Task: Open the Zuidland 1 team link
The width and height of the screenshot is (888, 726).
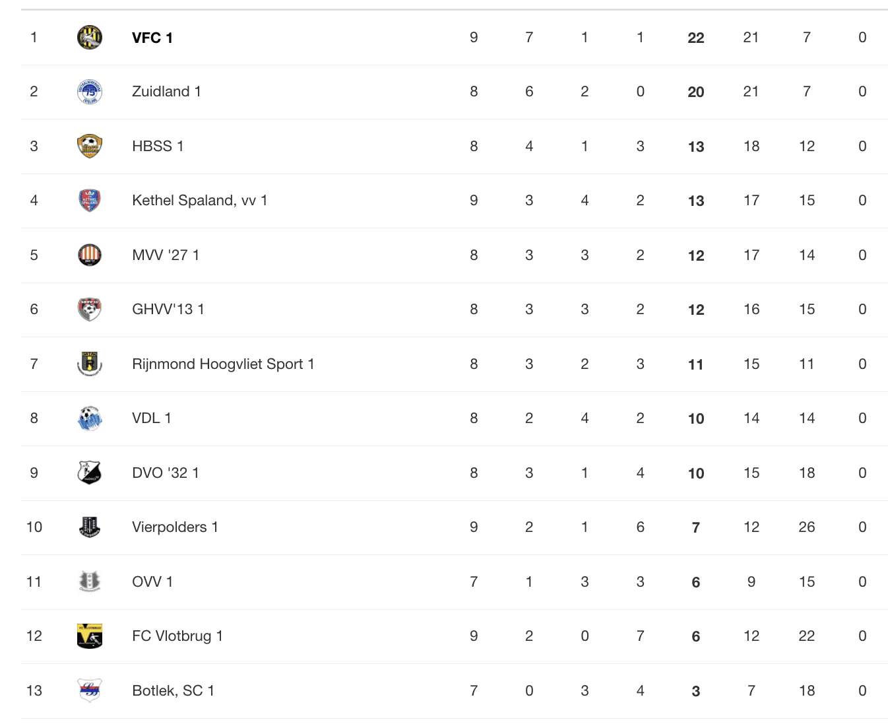Action: [x=166, y=92]
